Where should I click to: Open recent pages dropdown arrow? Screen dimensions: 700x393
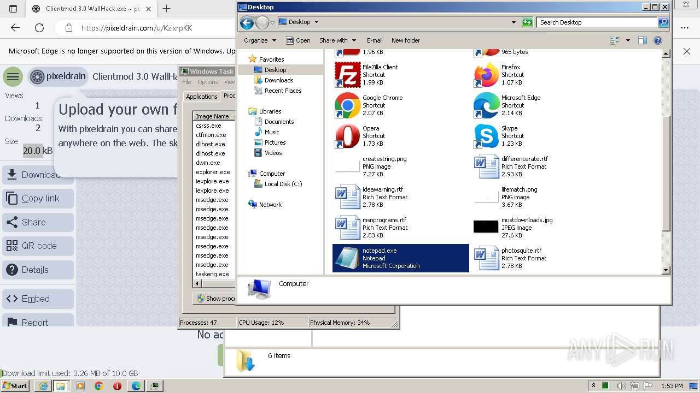click(272, 22)
